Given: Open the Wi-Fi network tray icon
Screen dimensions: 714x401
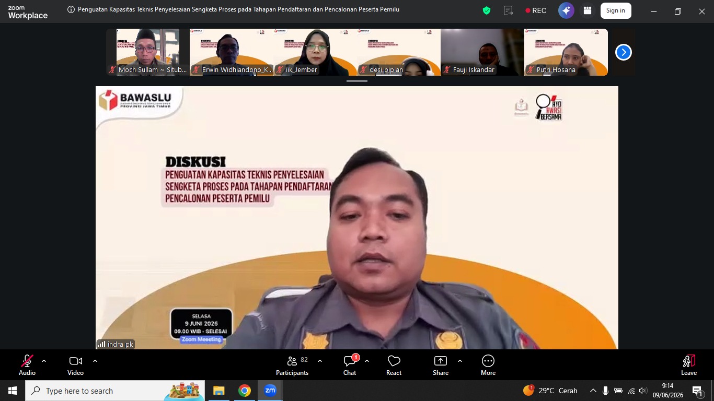Looking at the screenshot, I should [x=631, y=391].
